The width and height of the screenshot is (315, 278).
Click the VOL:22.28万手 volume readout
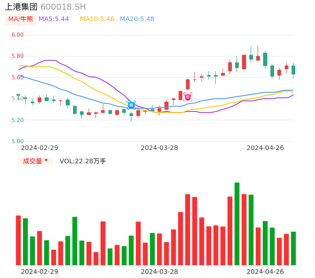(83, 161)
